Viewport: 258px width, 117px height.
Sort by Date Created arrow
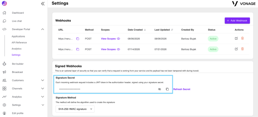[145, 30]
